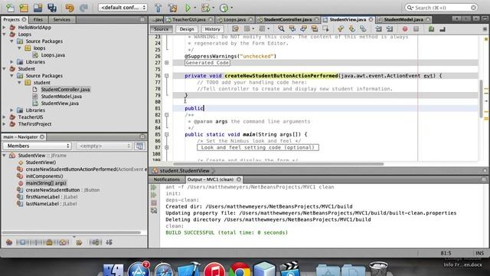Select Loops.java in Projects tree

tap(53, 55)
